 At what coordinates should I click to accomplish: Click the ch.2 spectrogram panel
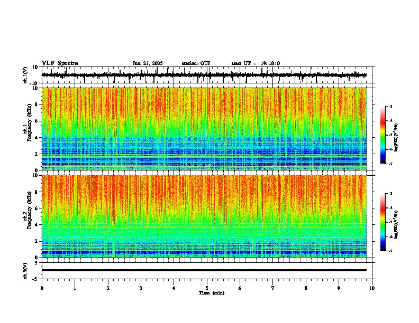204,216
